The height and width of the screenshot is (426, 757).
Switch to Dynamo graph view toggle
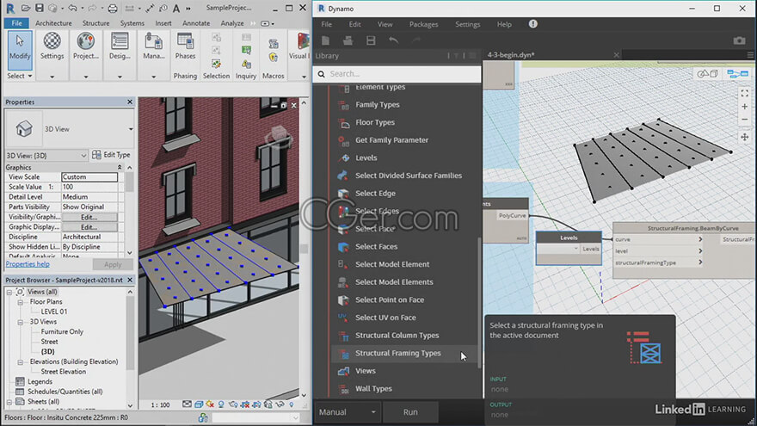pos(737,74)
